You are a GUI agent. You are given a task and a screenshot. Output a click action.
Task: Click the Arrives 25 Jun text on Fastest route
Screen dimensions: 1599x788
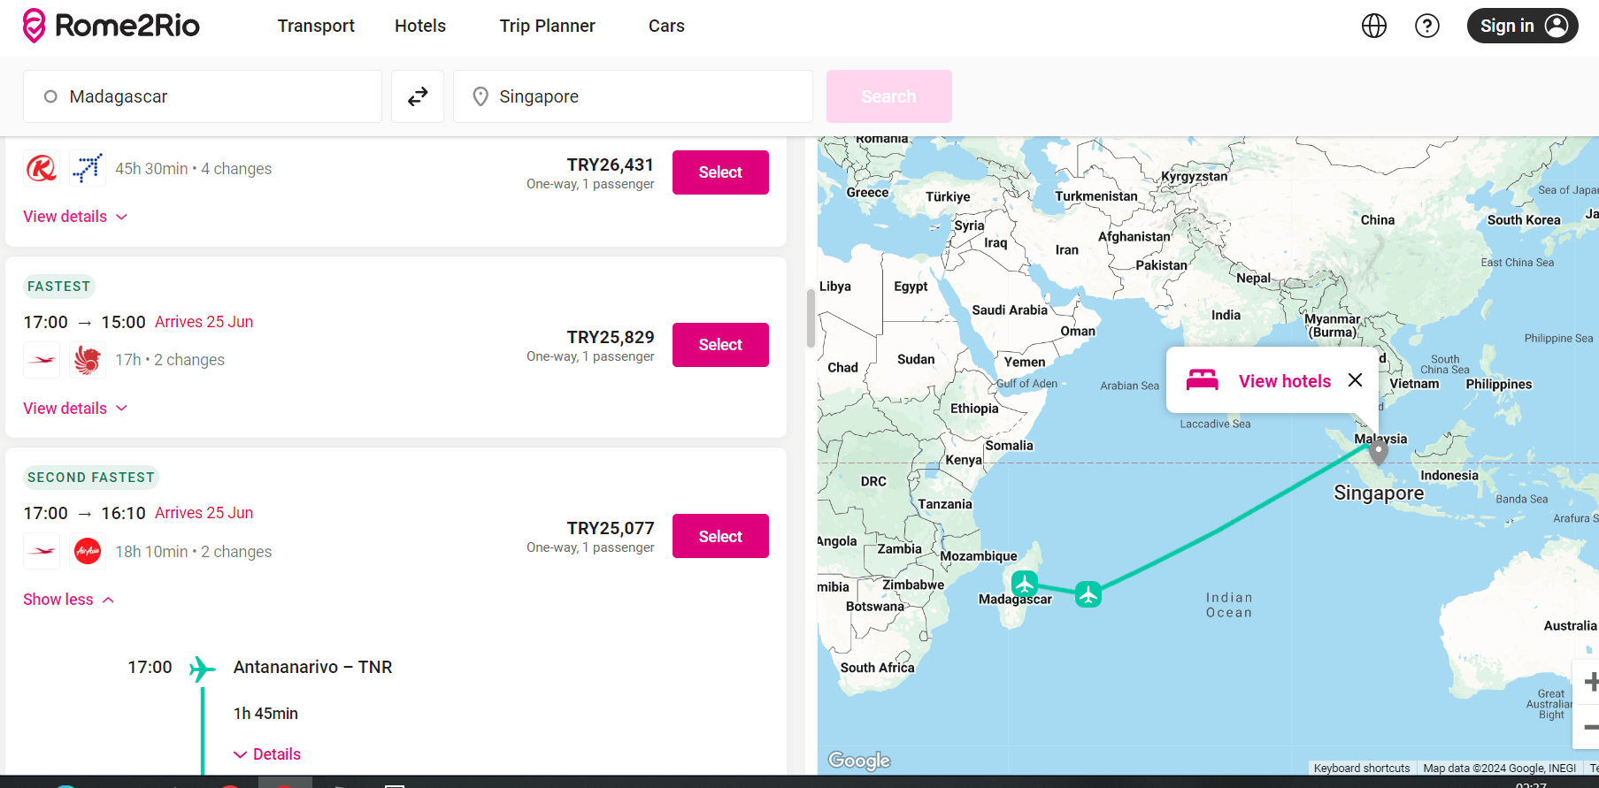coord(204,322)
